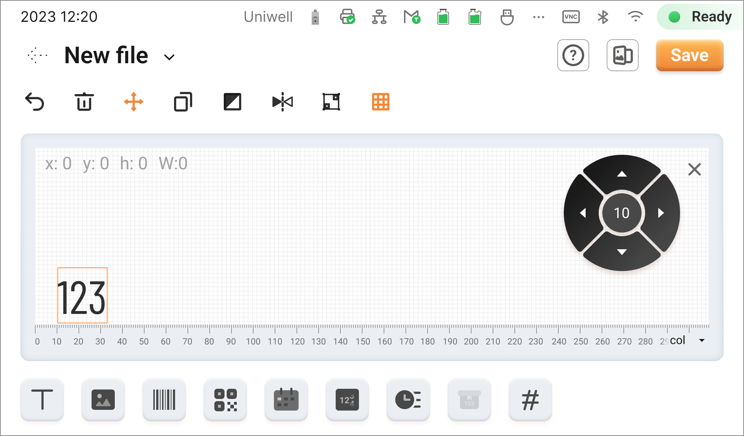Click the undo arrow icon
Image resolution: width=744 pixels, height=436 pixels.
(x=35, y=102)
